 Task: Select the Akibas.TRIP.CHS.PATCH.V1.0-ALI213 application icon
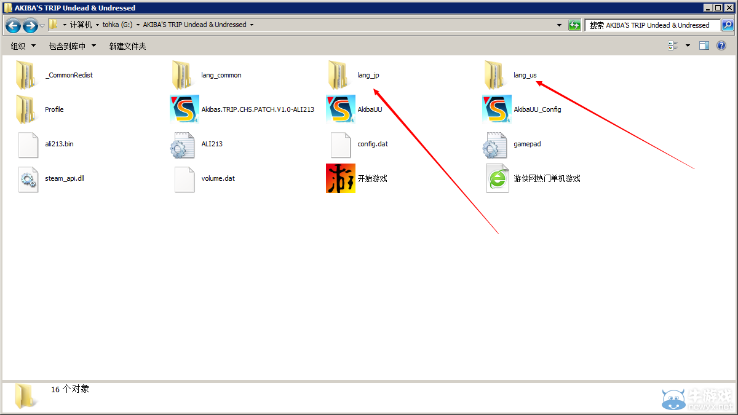pyautogui.click(x=184, y=109)
